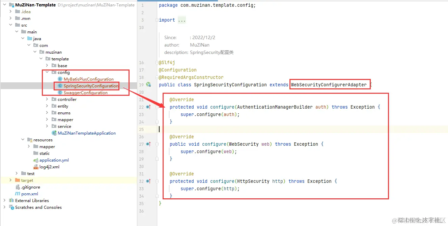
Task: Click the .gitignore file icon
Action: [x=18, y=187]
